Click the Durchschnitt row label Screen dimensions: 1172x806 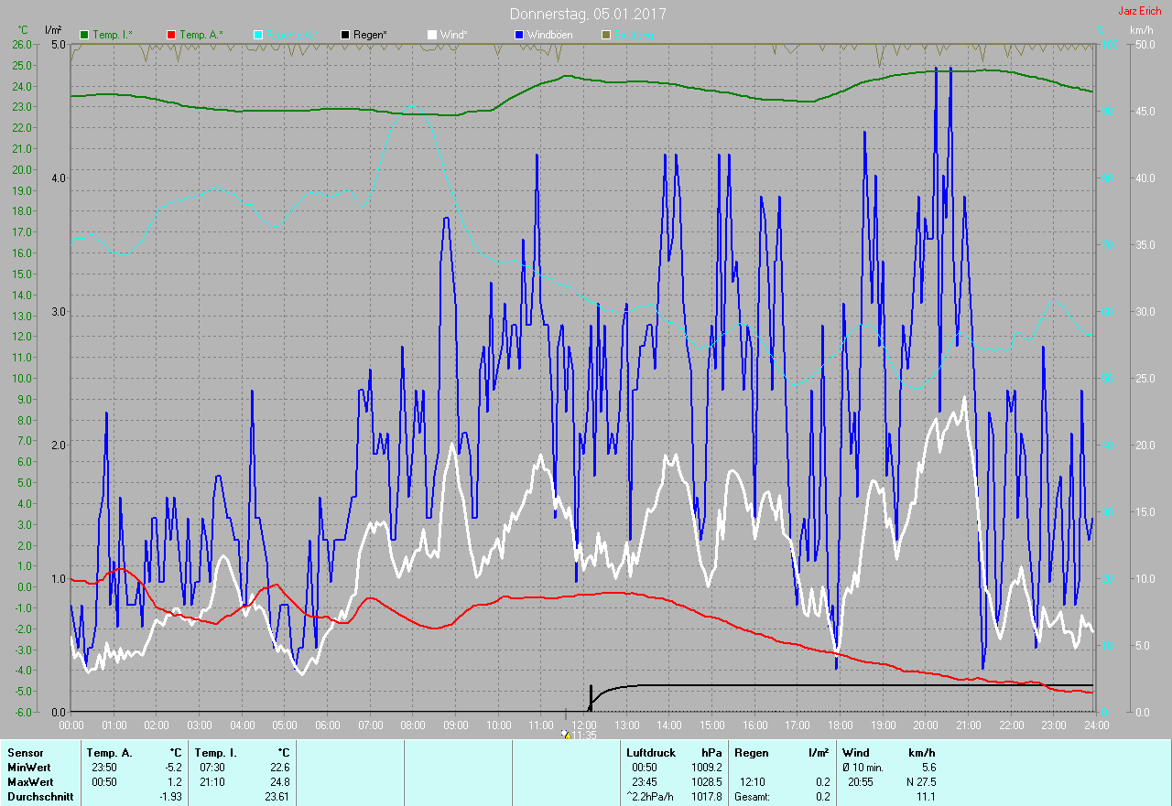click(38, 797)
